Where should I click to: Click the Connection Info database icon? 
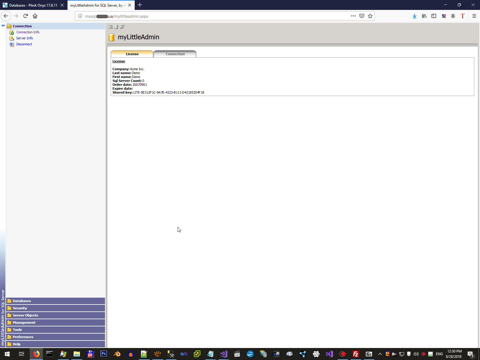tap(12, 32)
